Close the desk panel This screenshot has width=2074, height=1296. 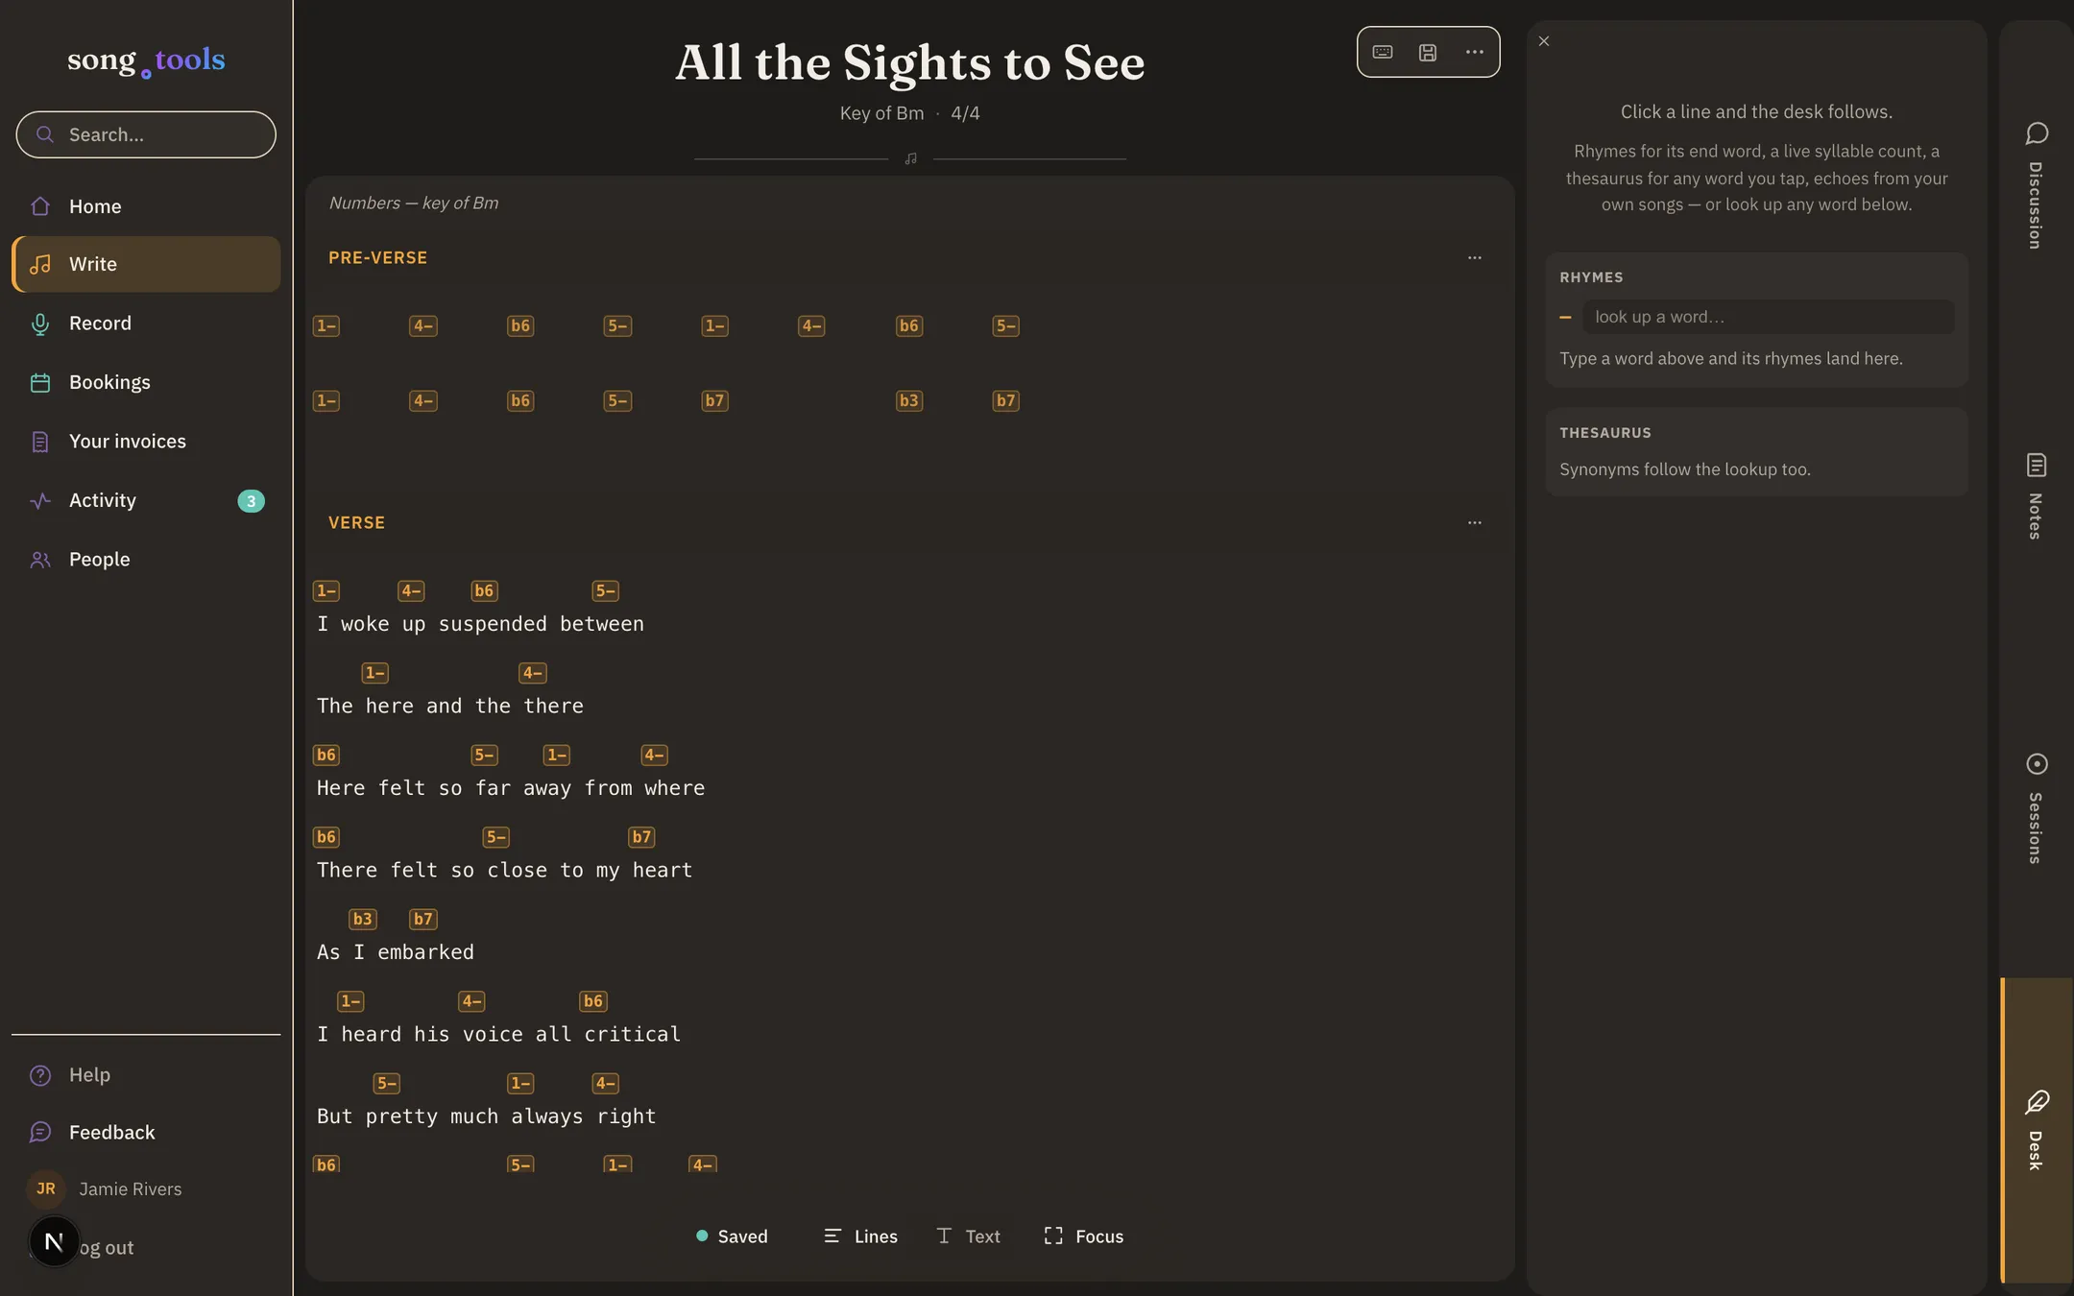pyautogui.click(x=1544, y=41)
